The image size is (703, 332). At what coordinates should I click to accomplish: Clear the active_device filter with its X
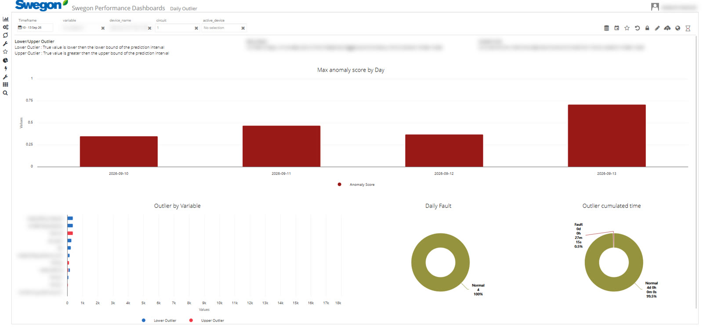pos(243,28)
